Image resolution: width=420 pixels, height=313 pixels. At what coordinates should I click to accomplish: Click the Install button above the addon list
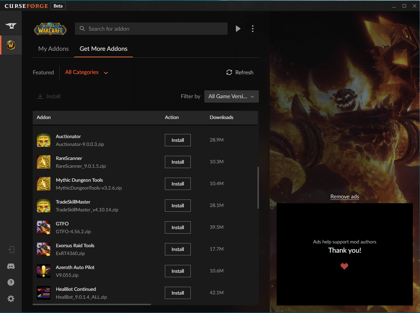[49, 96]
